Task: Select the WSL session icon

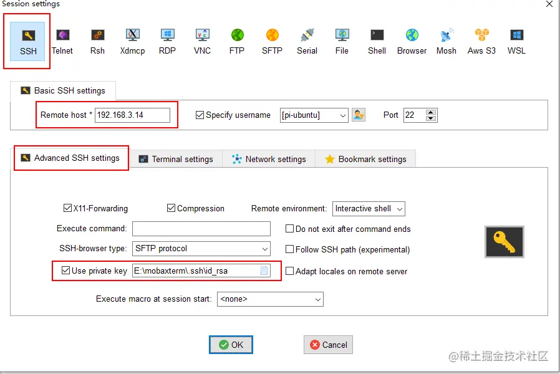Action: (516, 41)
